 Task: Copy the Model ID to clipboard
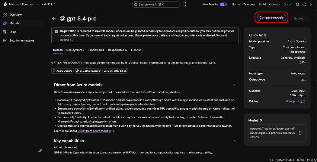300,133
